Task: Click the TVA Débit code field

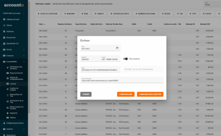Action: [143, 69]
